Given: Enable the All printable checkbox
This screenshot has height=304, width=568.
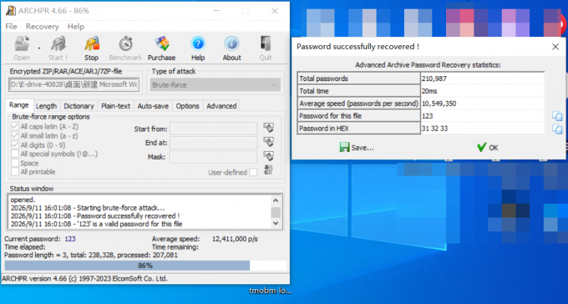Looking at the screenshot, I should [15, 172].
